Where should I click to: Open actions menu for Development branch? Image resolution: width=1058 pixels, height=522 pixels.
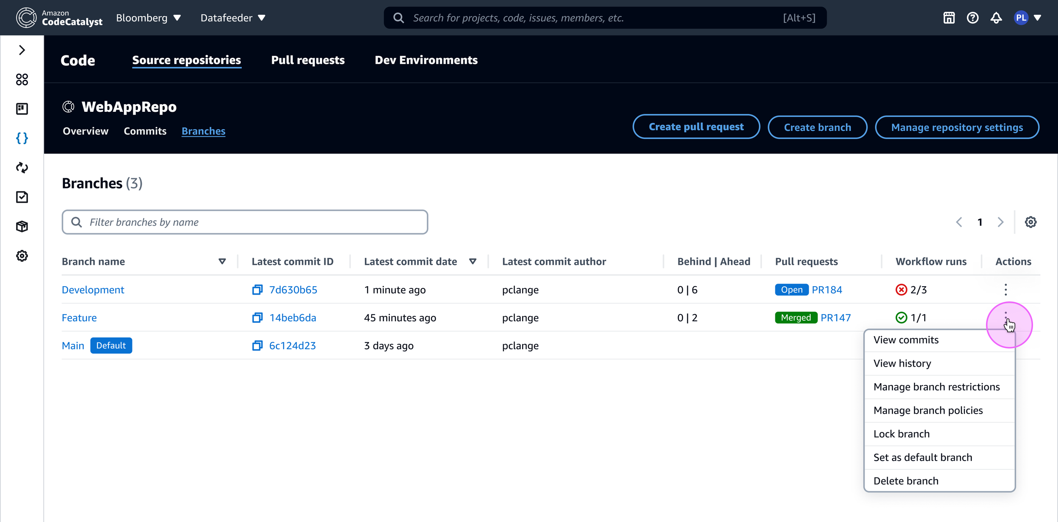1006,290
